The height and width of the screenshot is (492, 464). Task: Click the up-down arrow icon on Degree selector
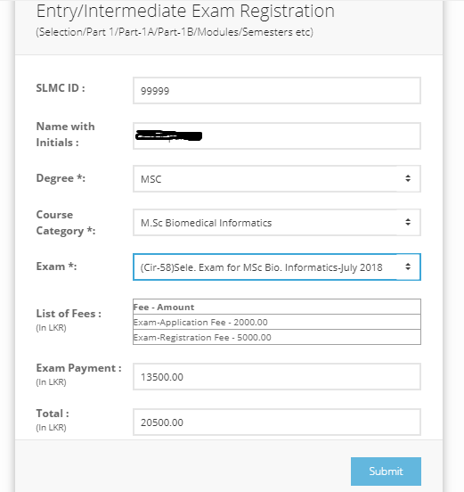pyautogui.click(x=408, y=178)
